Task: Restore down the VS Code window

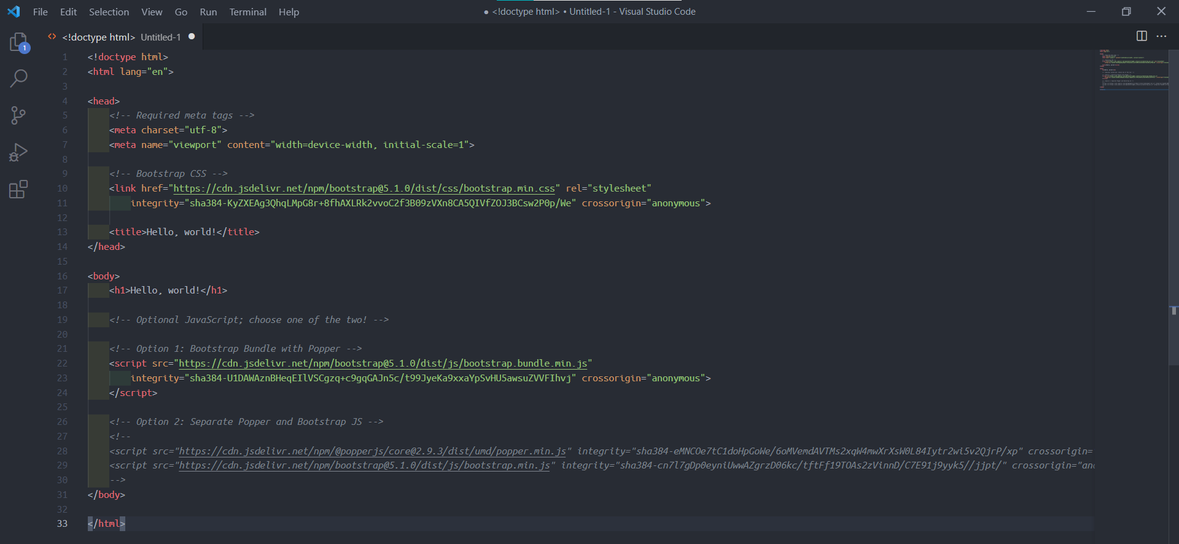Action: coord(1126,12)
